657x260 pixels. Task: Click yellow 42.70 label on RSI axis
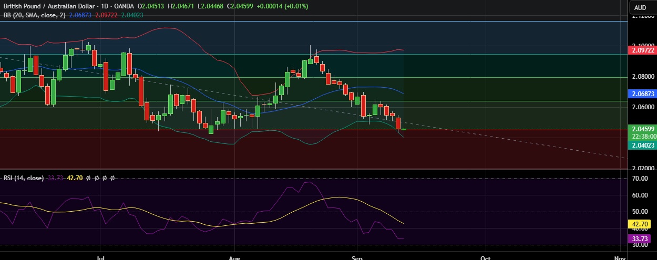click(643, 223)
